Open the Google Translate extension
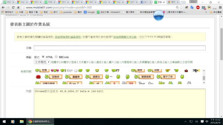Viewport: 223px width, 125px height. click(x=192, y=7)
